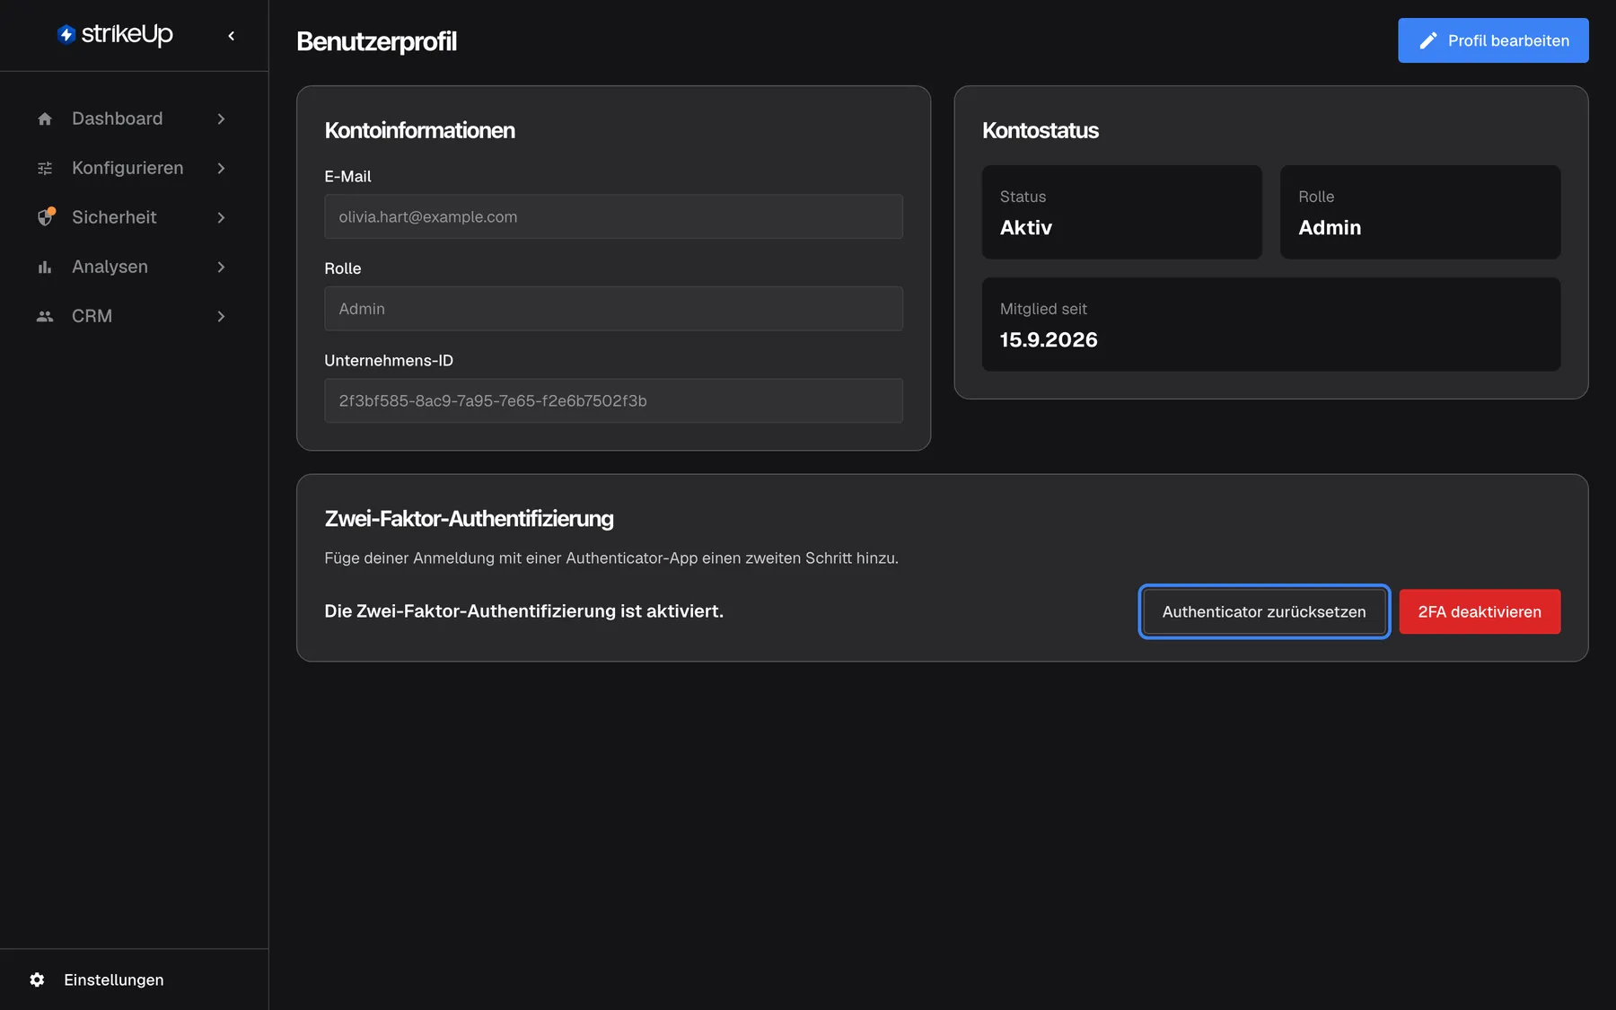Click the Konfigurieren sliders icon
The image size is (1616, 1010).
pyautogui.click(x=45, y=168)
